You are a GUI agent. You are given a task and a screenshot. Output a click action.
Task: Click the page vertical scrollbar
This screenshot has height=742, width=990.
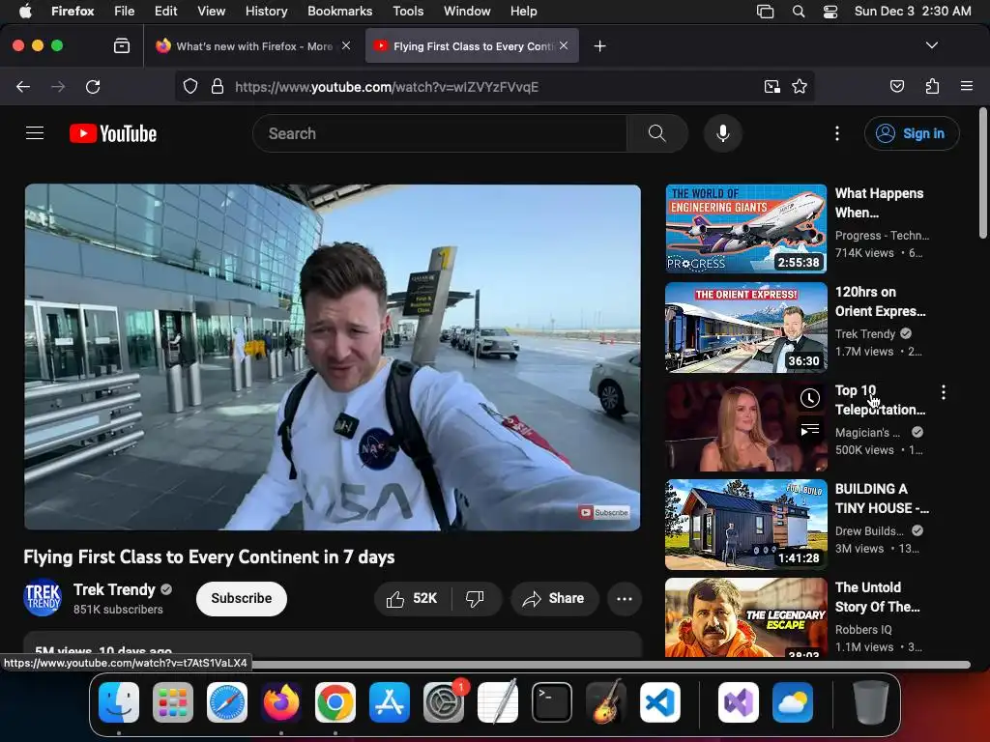982,173
